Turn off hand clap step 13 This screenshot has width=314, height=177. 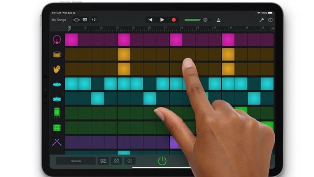(228, 69)
